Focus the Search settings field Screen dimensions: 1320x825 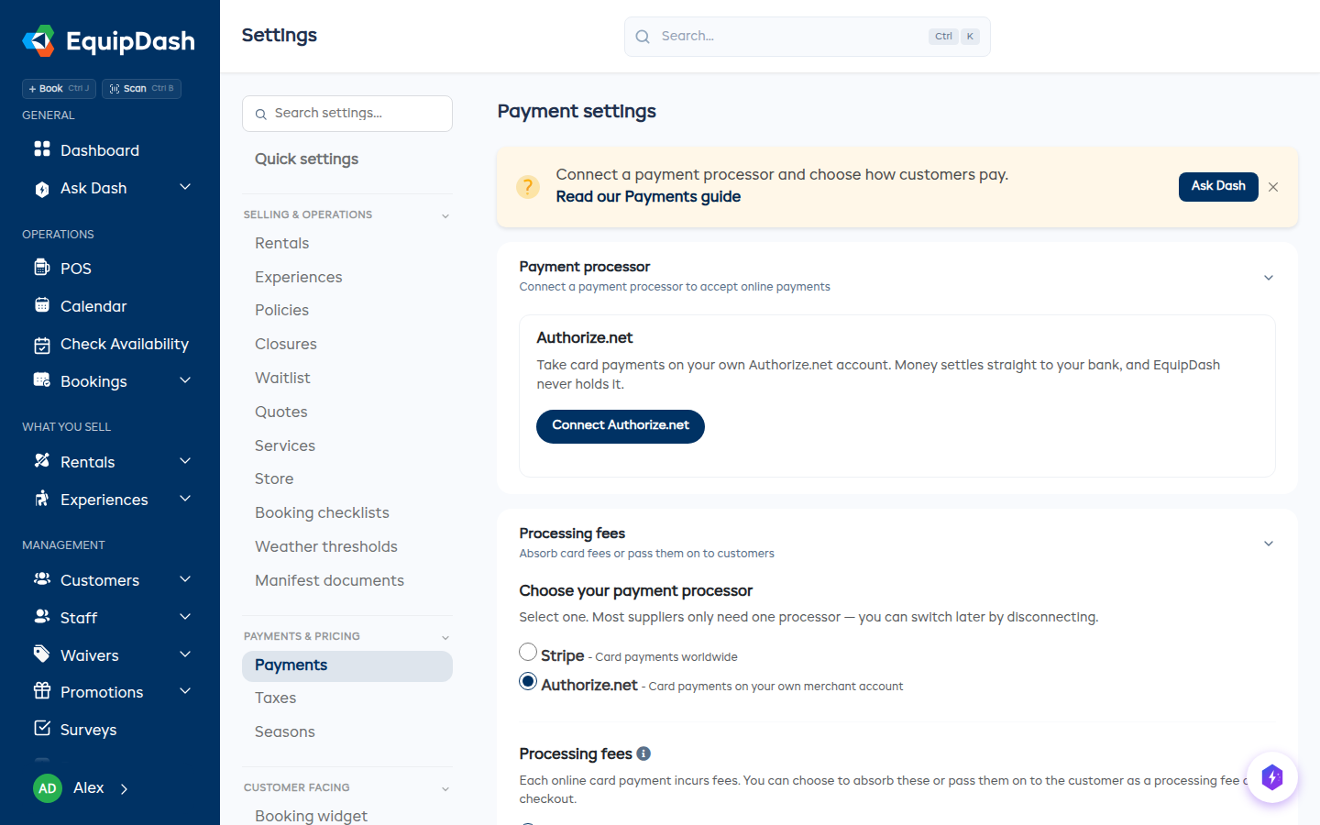point(347,114)
